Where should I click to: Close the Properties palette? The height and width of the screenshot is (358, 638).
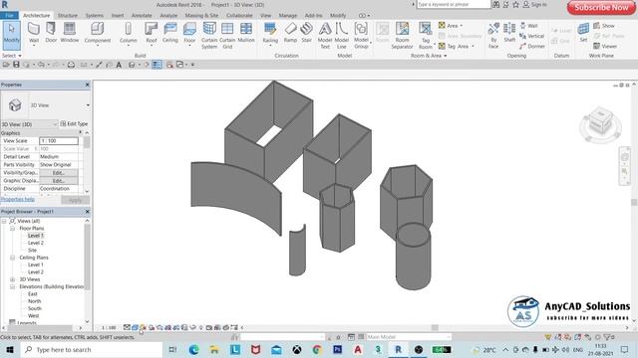pyautogui.click(x=87, y=85)
